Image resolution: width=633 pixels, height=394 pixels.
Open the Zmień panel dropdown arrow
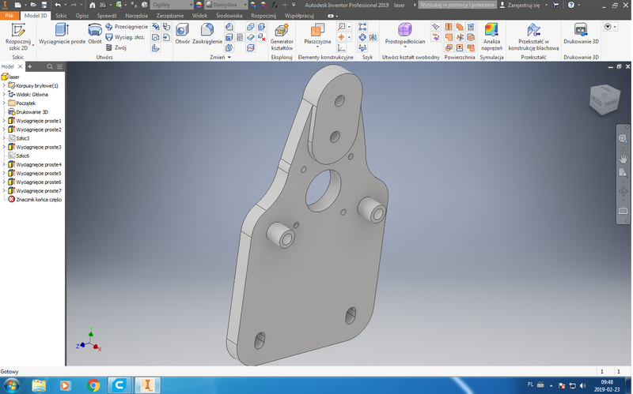pos(229,57)
